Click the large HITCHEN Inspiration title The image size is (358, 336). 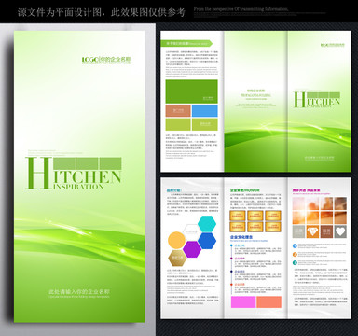point(73,174)
